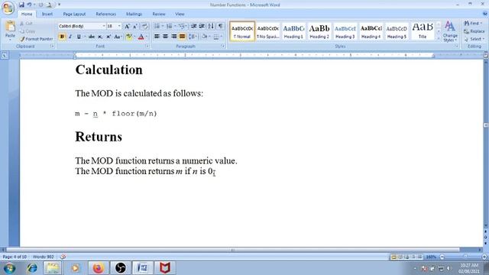Open McAfee from the taskbar
This screenshot has width=489, height=275.
(165, 268)
